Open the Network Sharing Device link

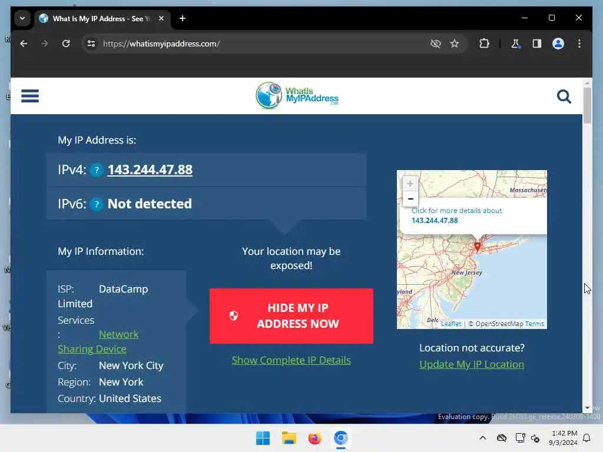tap(98, 342)
